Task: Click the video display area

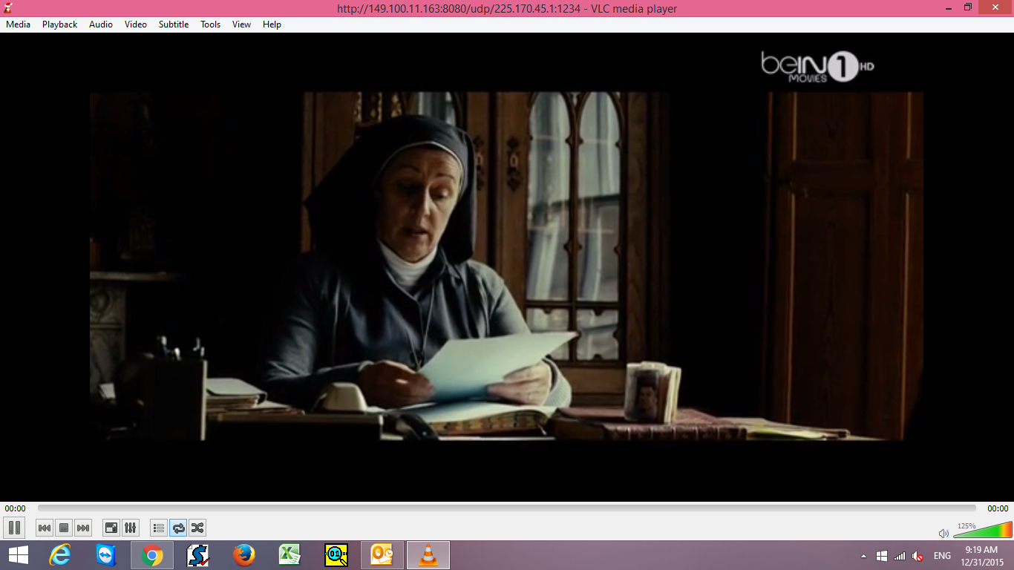Action: point(507,267)
